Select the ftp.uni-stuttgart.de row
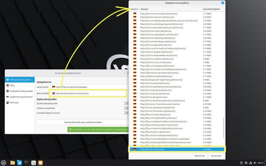266x166 pixels. 177,65
